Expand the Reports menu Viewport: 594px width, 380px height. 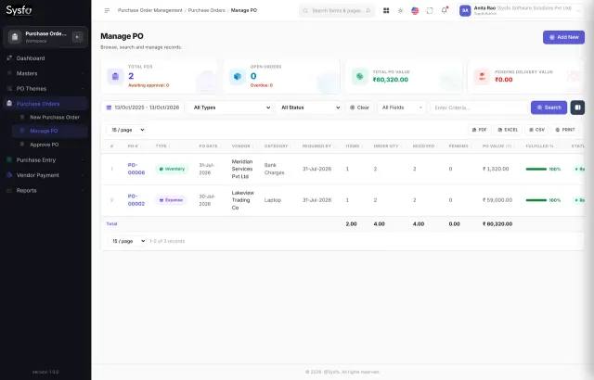[x=45, y=190]
